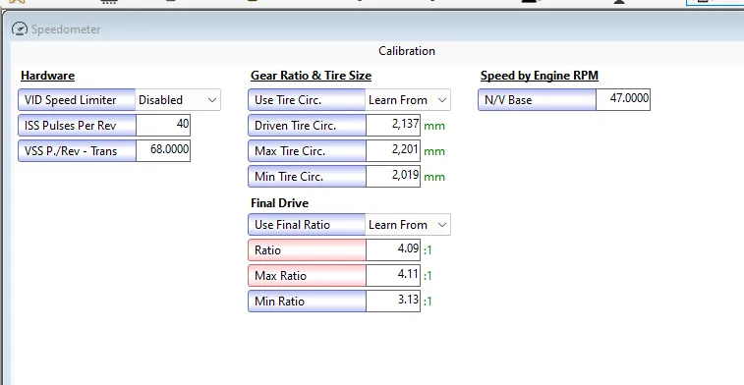Screen dimensions: 744x385
Task: Edit the Min Tire Circ. value
Action: pyautogui.click(x=393, y=177)
